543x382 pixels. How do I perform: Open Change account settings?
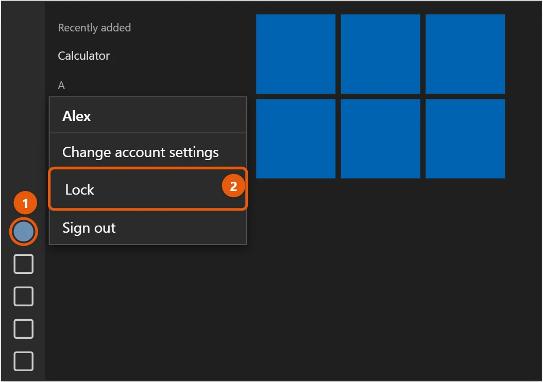[148, 152]
